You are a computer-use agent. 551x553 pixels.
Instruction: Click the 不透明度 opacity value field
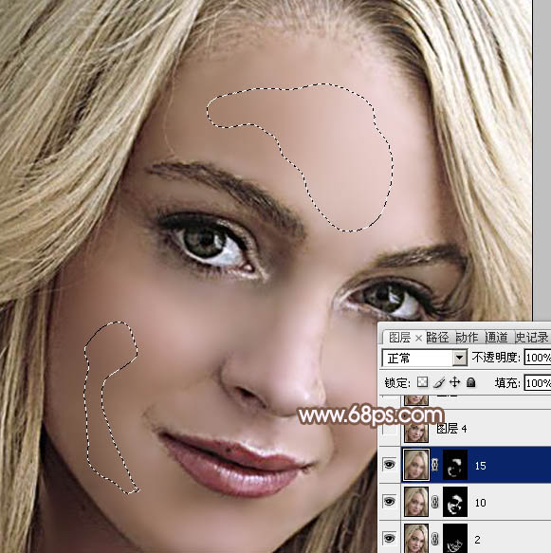tap(538, 358)
